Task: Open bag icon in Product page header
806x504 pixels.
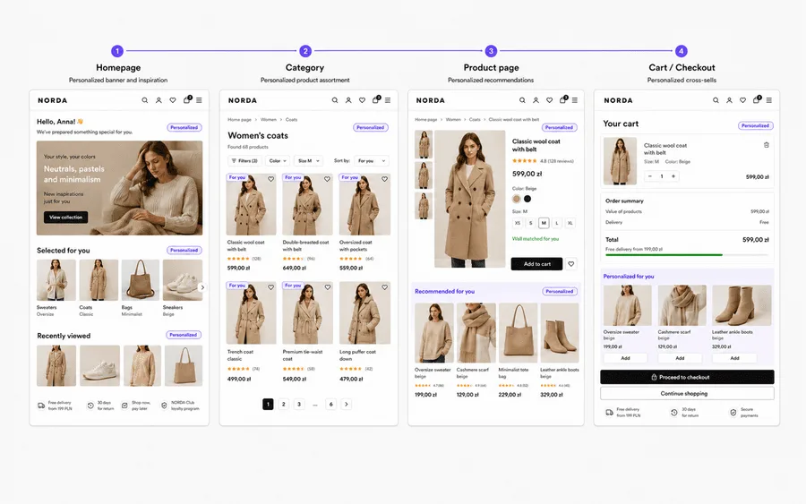Action: coord(563,99)
